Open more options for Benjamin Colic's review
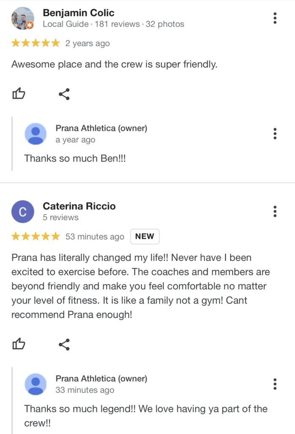The image size is (295, 434). pyautogui.click(x=275, y=18)
